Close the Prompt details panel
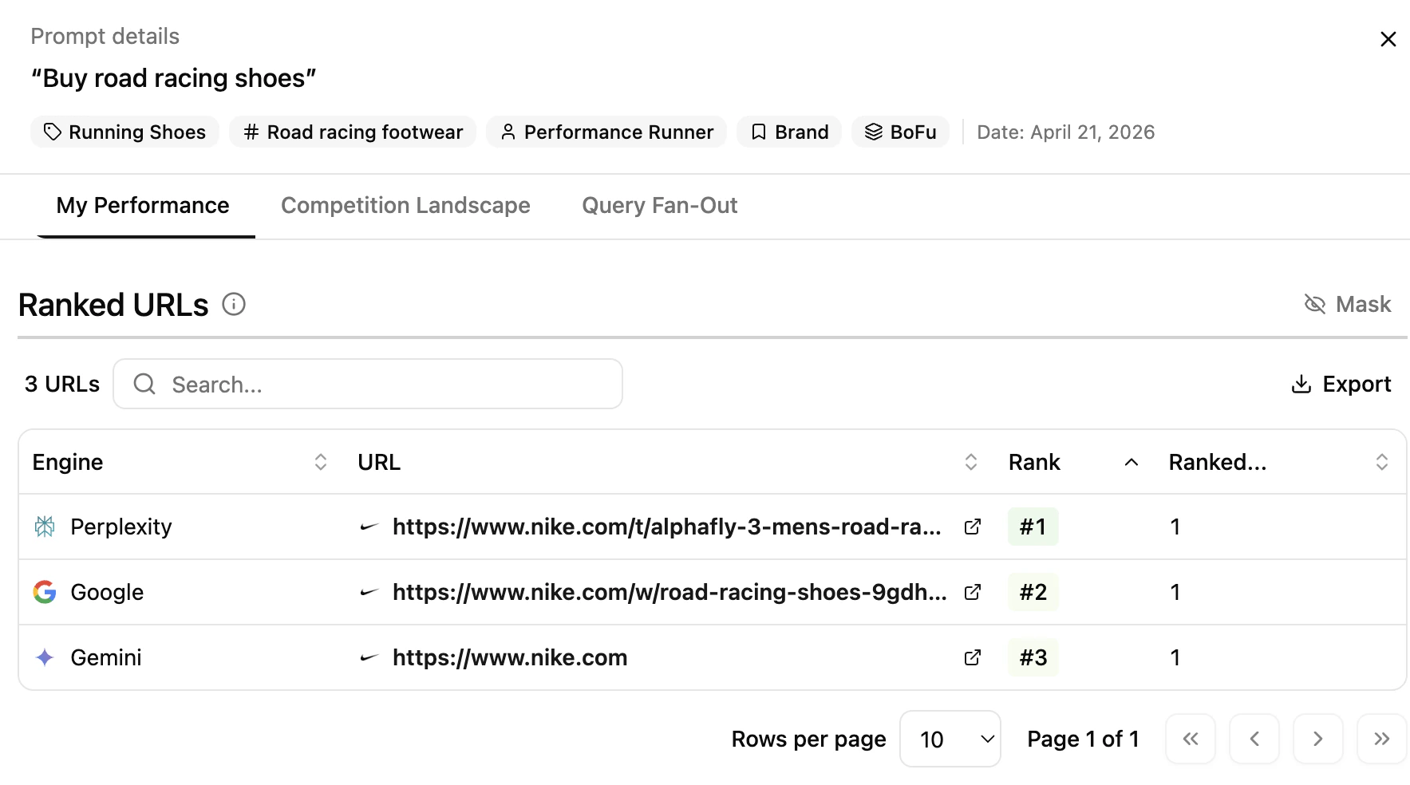 point(1388,39)
